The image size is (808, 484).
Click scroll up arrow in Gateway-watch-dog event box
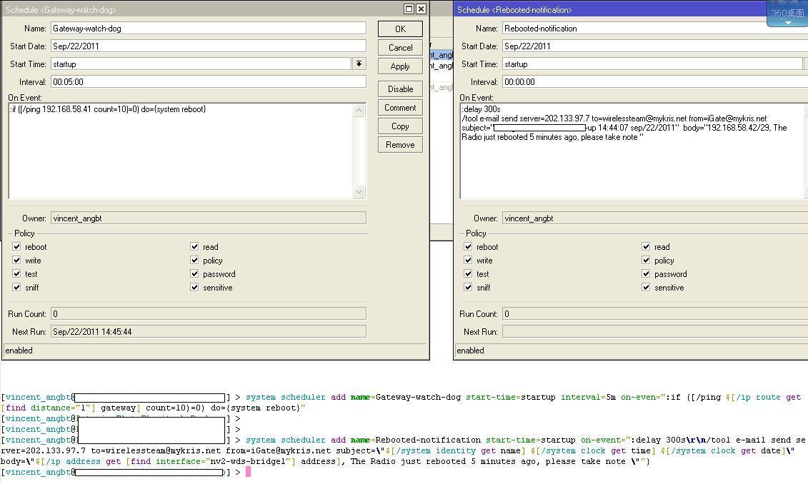[x=359, y=110]
